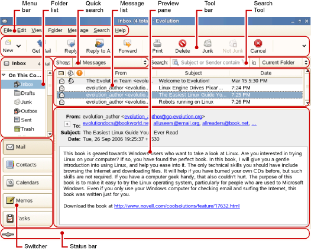Select The Easiest Linux Guide message
Image resolution: width=311 pixels, height=250 pixels.
coord(180,95)
